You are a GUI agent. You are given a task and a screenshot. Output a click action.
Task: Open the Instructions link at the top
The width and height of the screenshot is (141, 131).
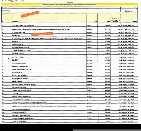pos(69,2)
